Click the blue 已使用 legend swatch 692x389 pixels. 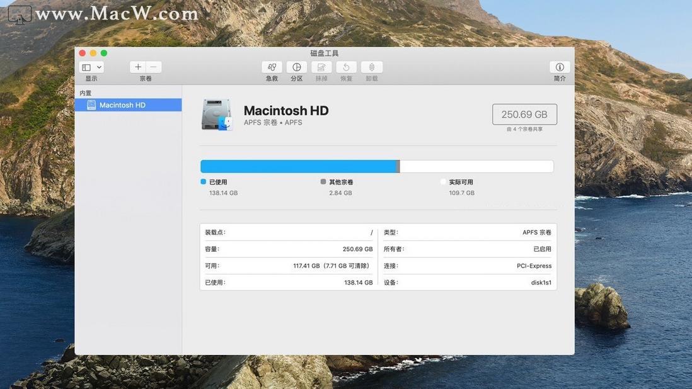point(204,181)
